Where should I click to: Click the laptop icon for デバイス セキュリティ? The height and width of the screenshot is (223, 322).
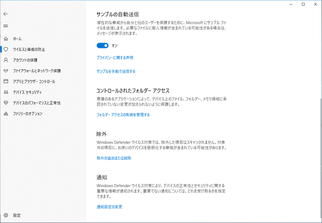6,92
